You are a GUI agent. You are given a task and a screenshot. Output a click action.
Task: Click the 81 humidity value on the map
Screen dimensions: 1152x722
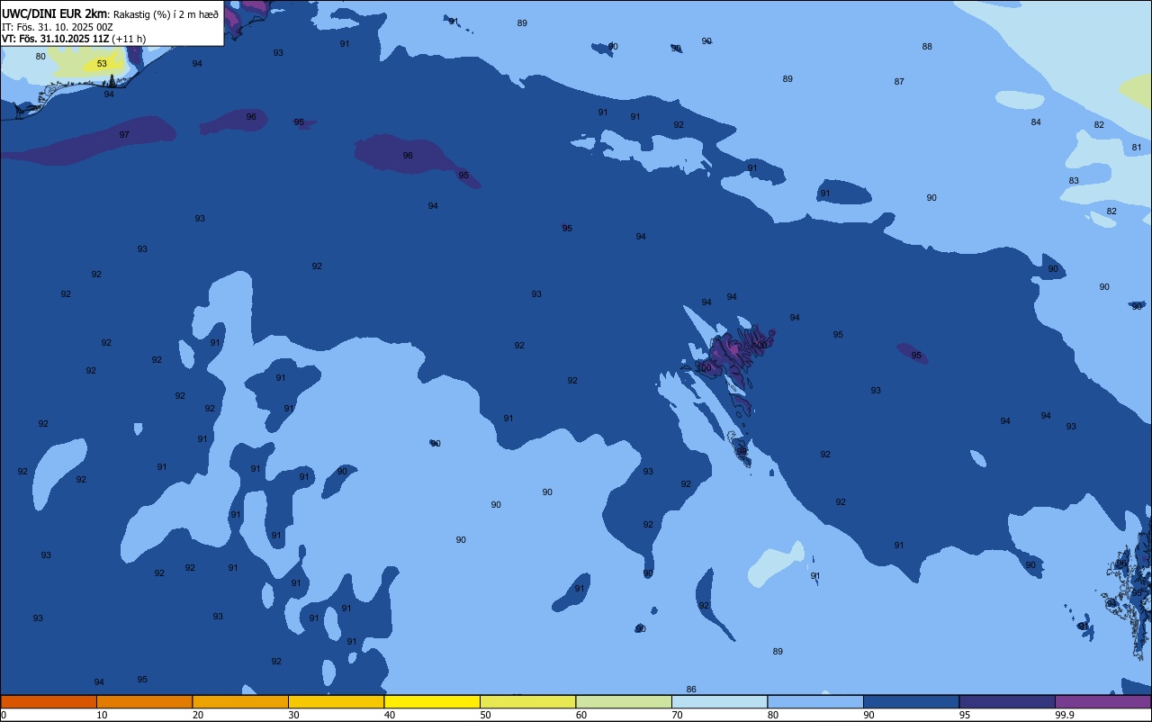1137,148
